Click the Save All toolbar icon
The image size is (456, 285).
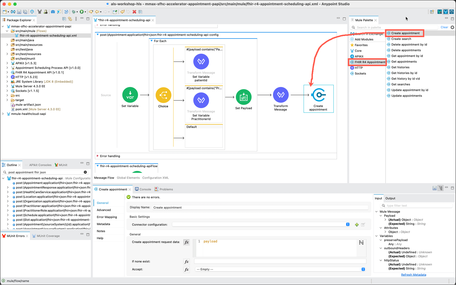[x=25, y=12]
